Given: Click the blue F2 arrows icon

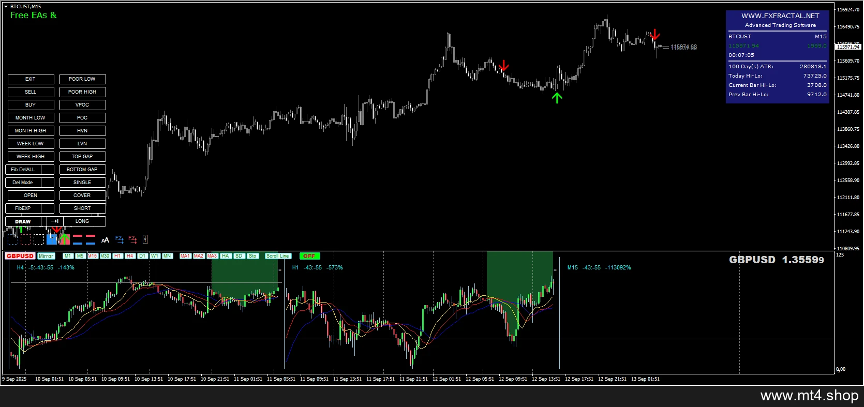Looking at the screenshot, I should click(x=120, y=239).
